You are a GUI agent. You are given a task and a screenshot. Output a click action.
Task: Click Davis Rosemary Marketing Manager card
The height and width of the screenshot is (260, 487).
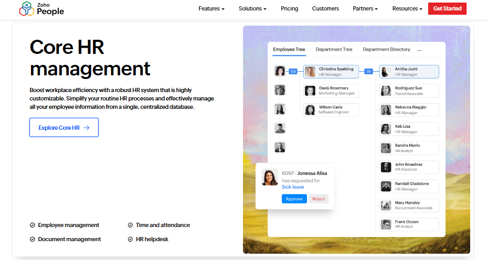[331, 91]
